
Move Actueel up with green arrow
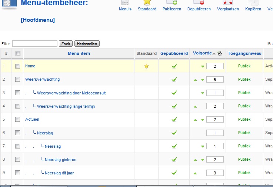point(195,120)
